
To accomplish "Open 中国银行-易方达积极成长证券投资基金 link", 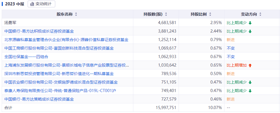I will pyautogui.click(x=39, y=31).
